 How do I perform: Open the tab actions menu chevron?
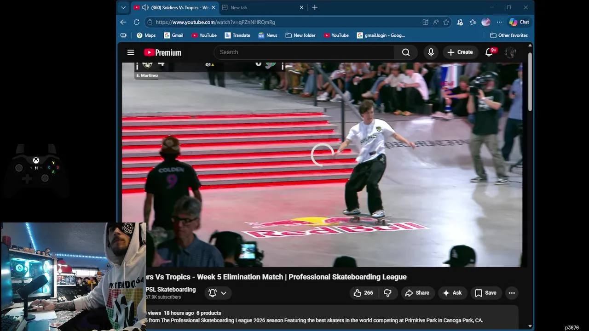pos(123,7)
